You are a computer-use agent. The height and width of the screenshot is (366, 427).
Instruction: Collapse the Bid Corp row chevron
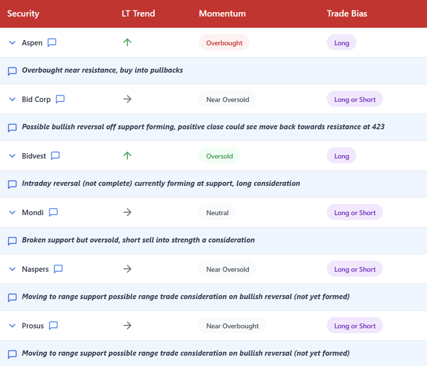pos(12,99)
